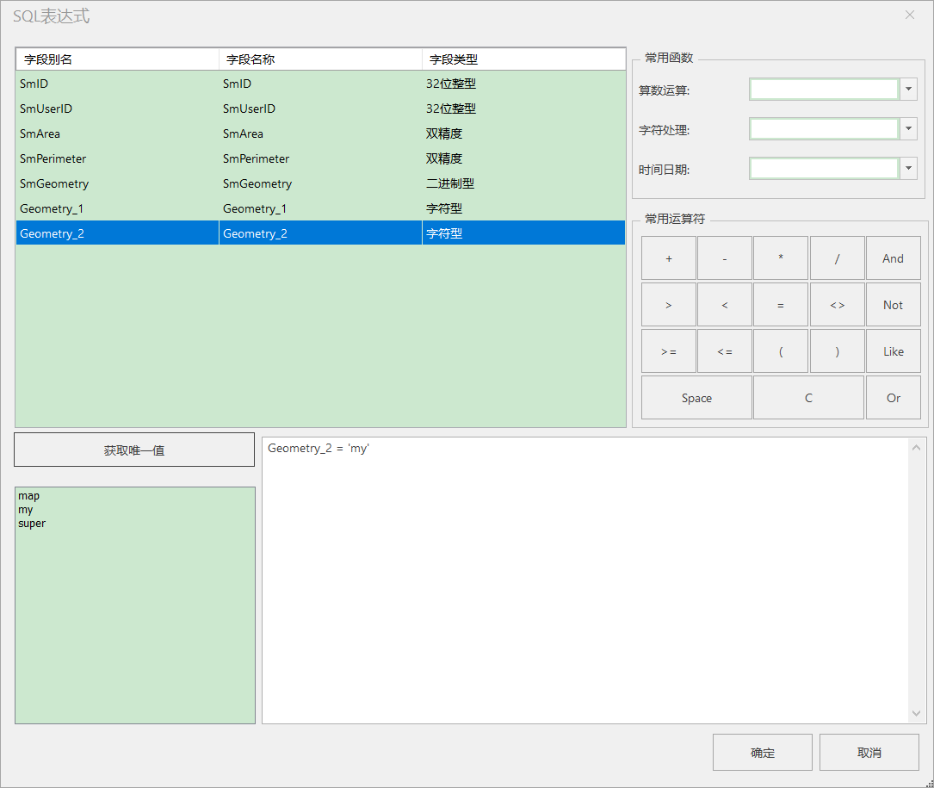Click the Space button

click(x=696, y=398)
